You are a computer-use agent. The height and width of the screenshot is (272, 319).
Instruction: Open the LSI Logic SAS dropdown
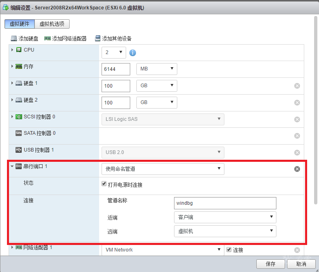[163, 119]
